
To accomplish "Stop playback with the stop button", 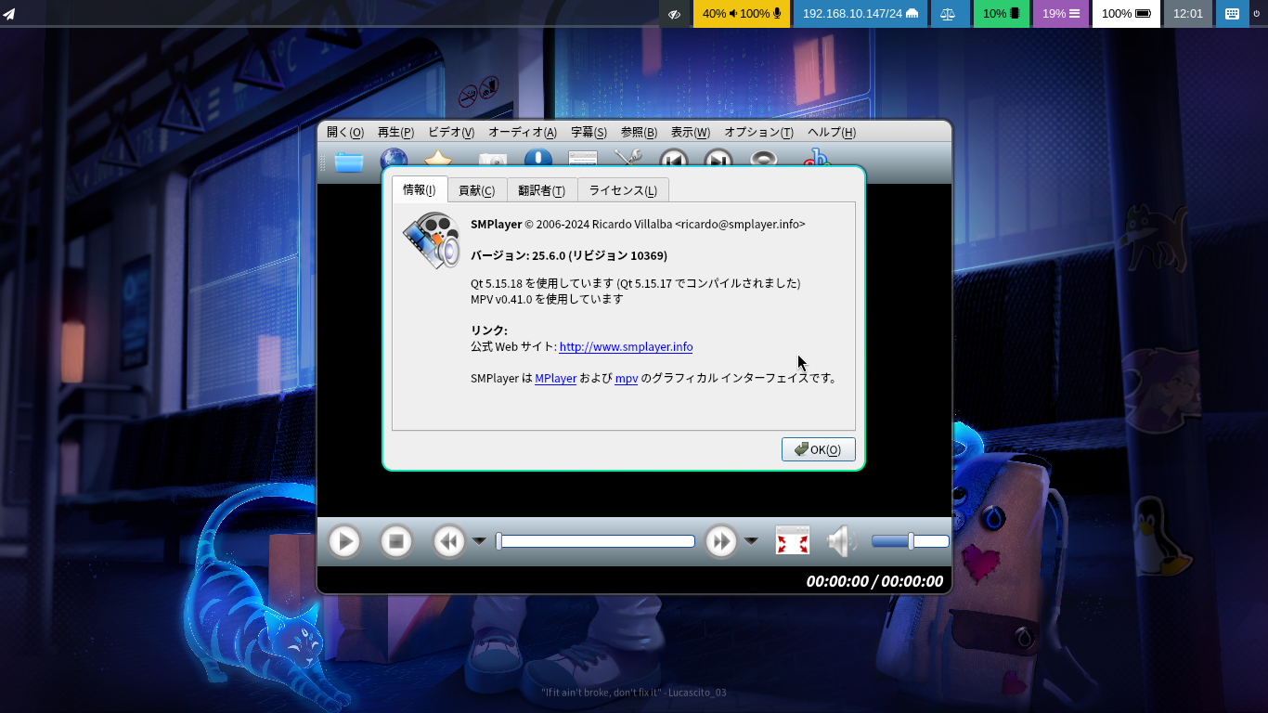I will (x=396, y=541).
